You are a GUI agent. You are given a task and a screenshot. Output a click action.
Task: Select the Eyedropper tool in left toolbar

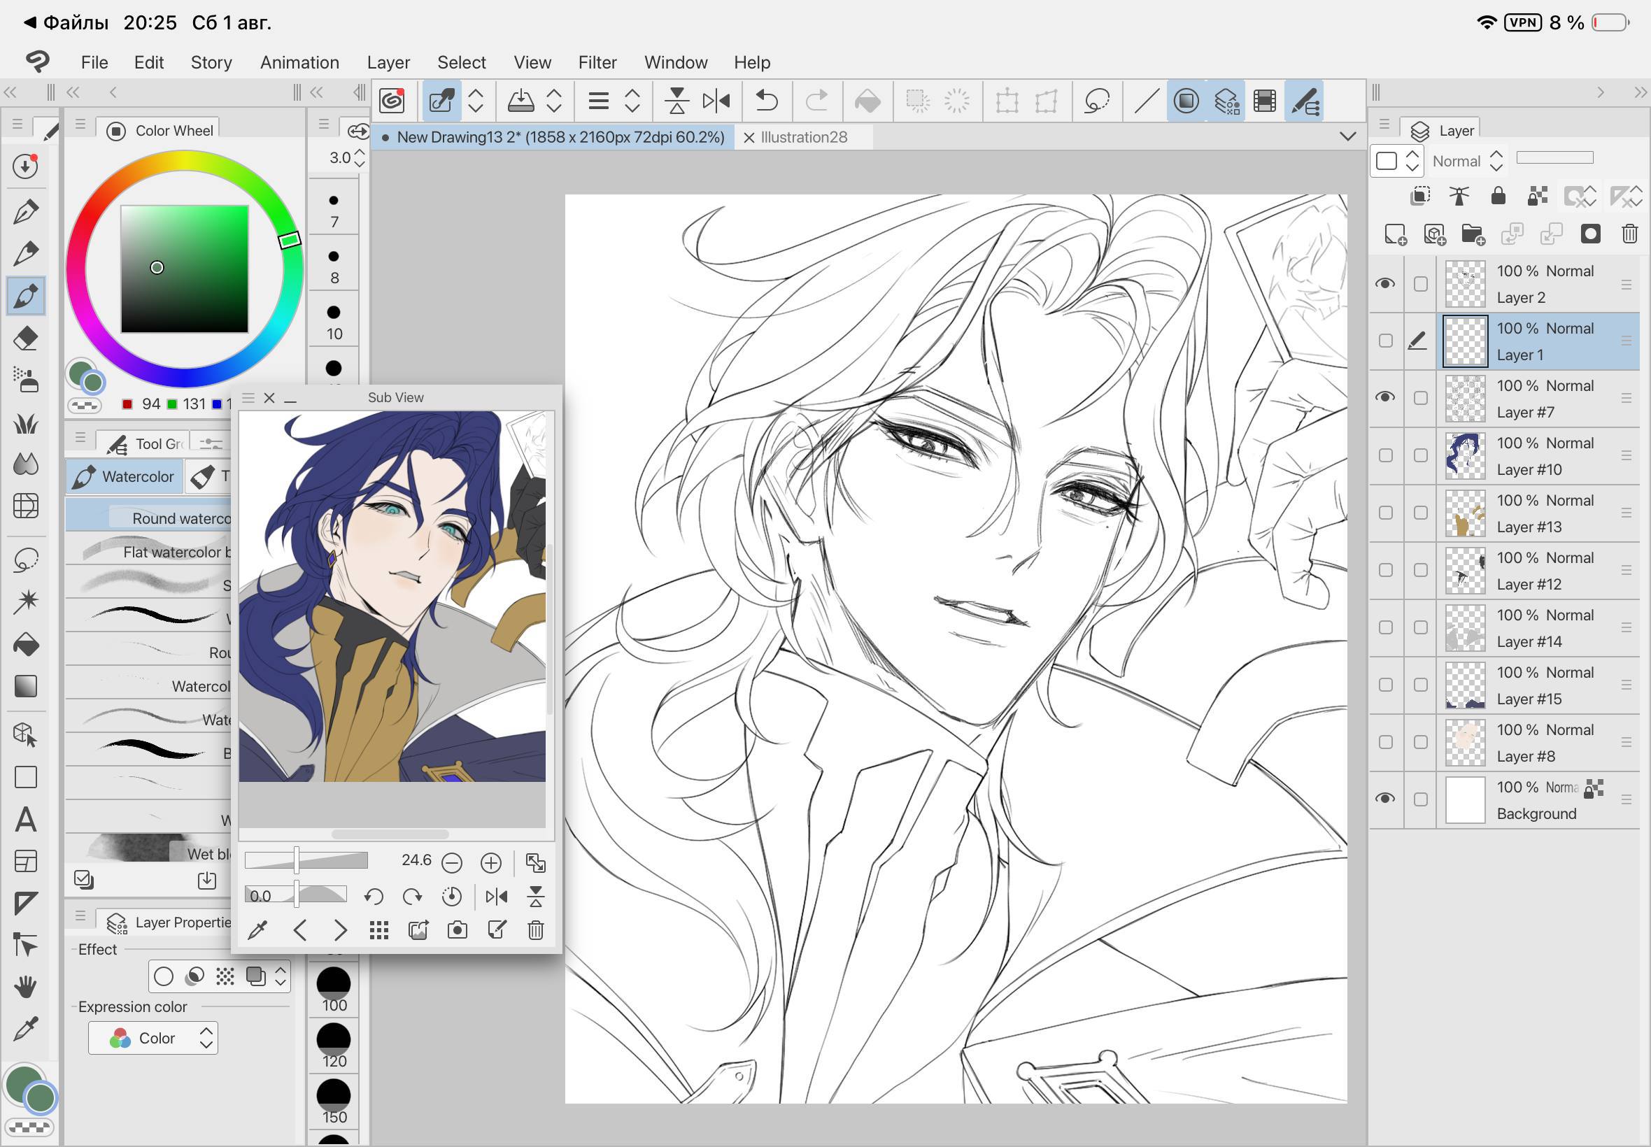tap(26, 1029)
